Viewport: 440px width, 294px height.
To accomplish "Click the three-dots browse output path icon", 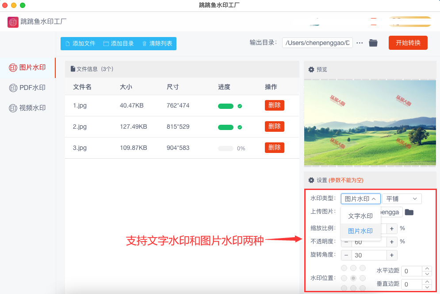I will pos(360,43).
